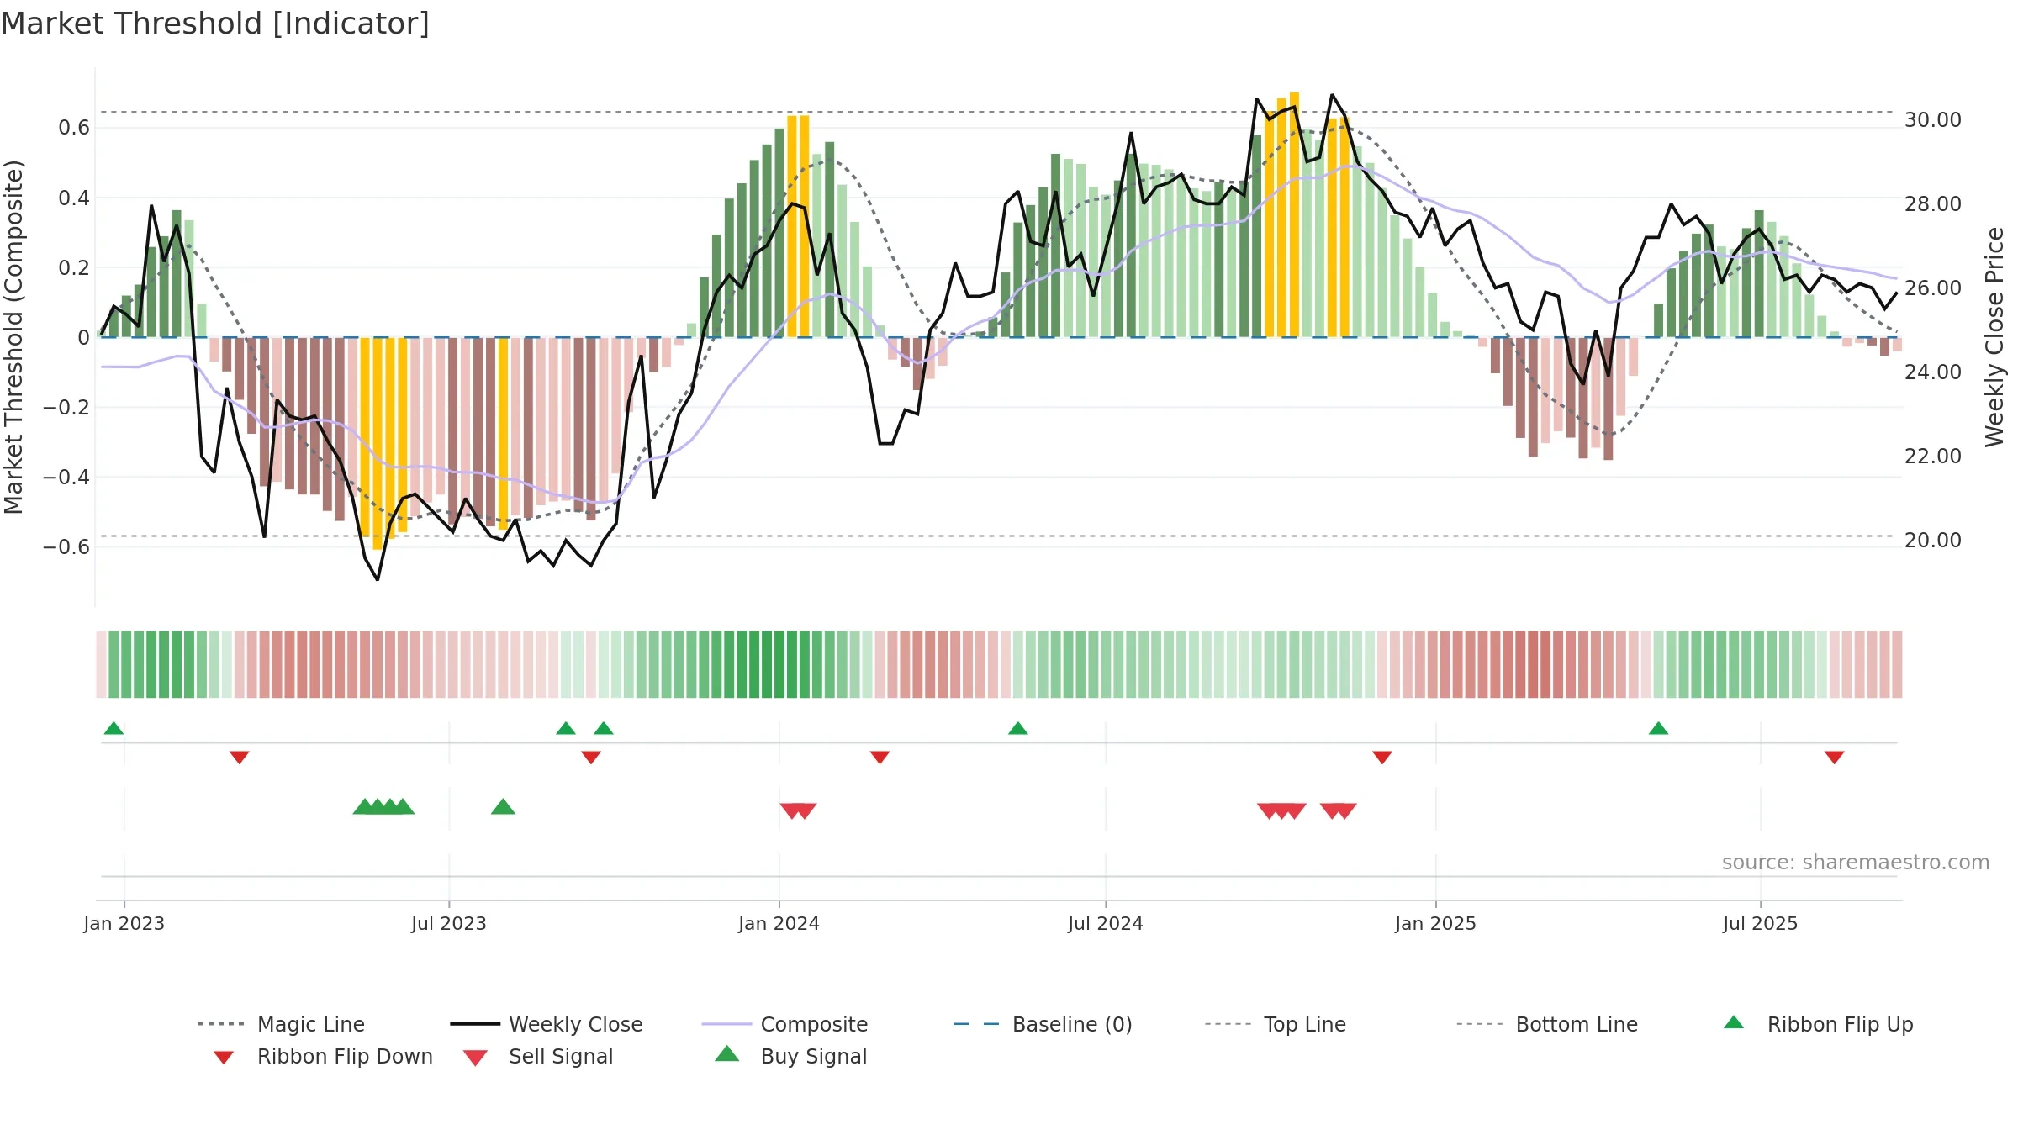Toggle the Composite legend entry
The image size is (2018, 1135).
click(784, 1024)
